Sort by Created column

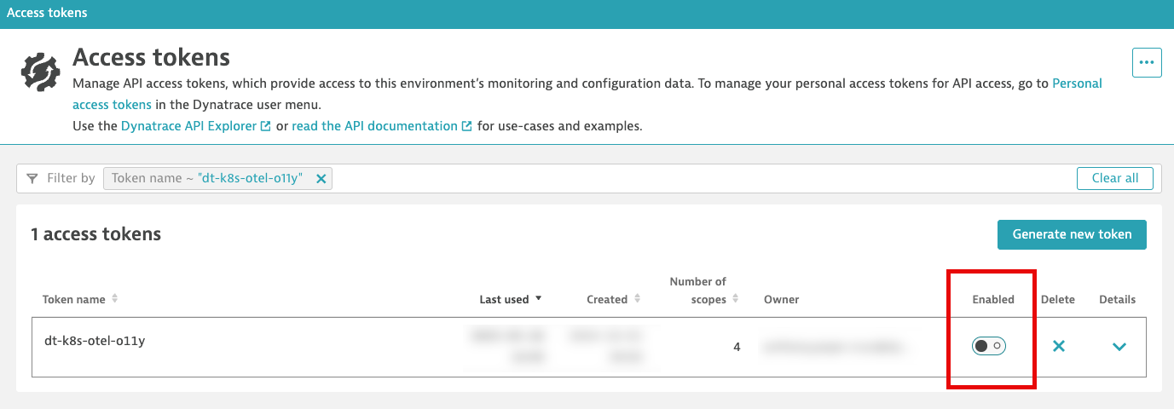[614, 299]
